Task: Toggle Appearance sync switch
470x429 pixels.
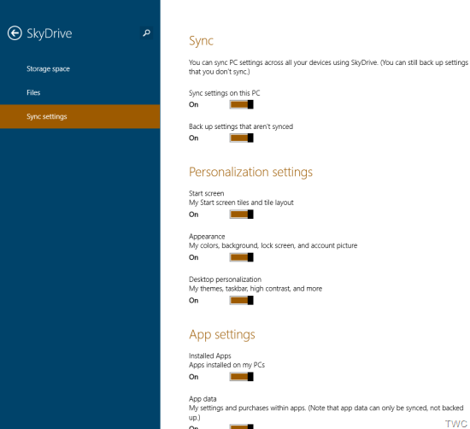Action: click(242, 257)
